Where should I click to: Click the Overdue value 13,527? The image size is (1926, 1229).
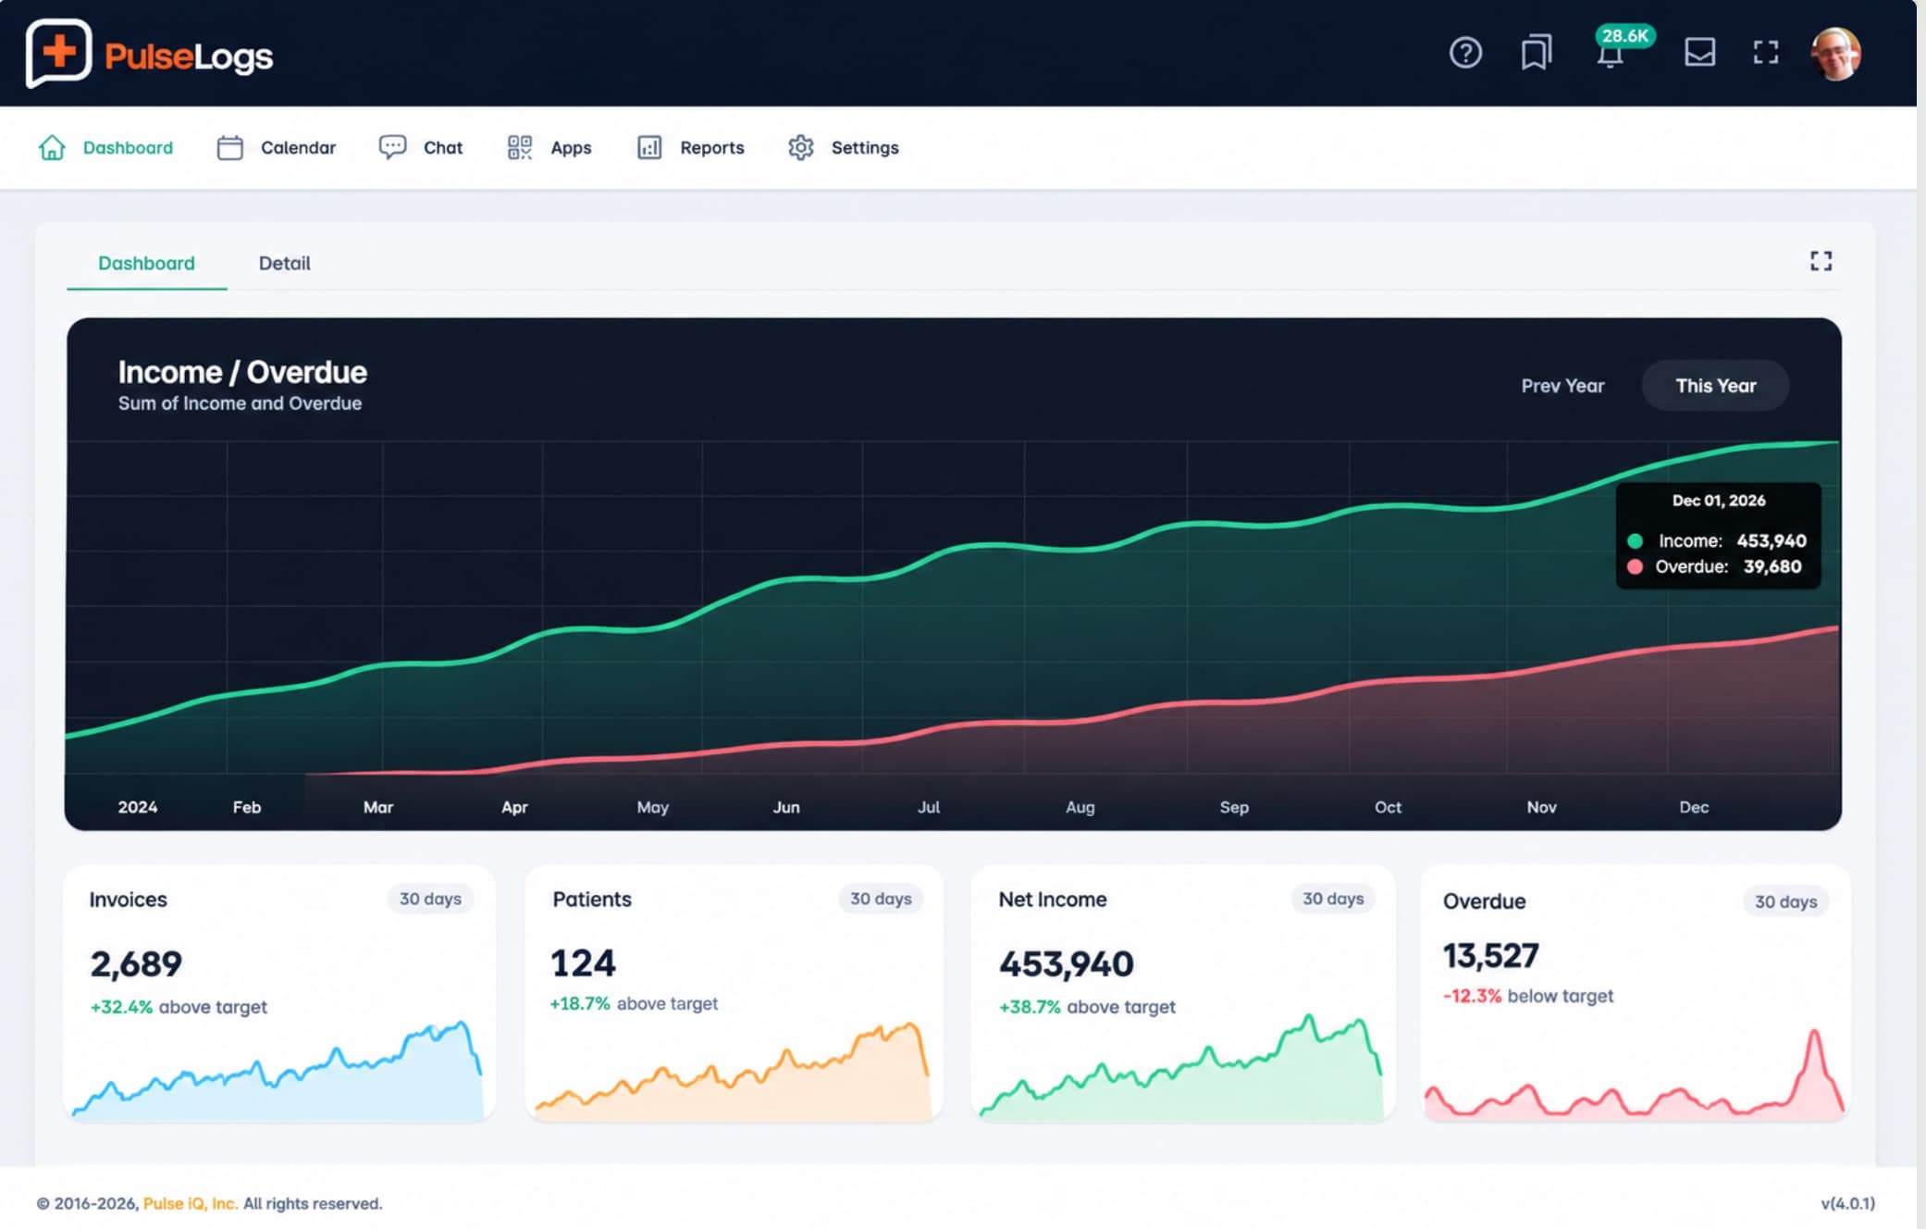(x=1490, y=956)
